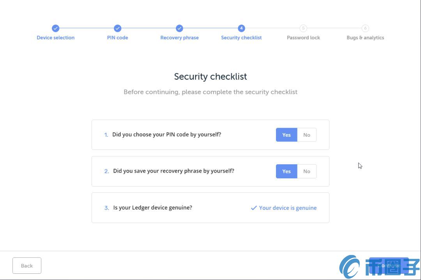Select No for choosing PIN code yourself
This screenshot has width=421, height=280.
click(307, 135)
